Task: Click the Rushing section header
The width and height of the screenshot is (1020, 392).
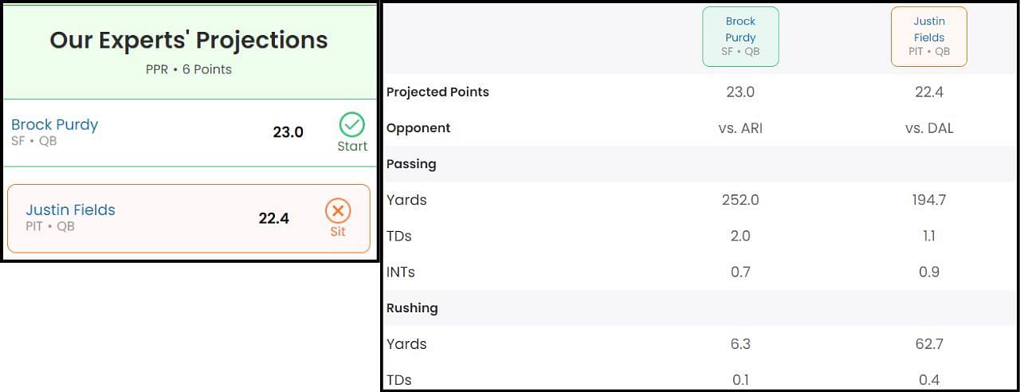Action: [412, 308]
